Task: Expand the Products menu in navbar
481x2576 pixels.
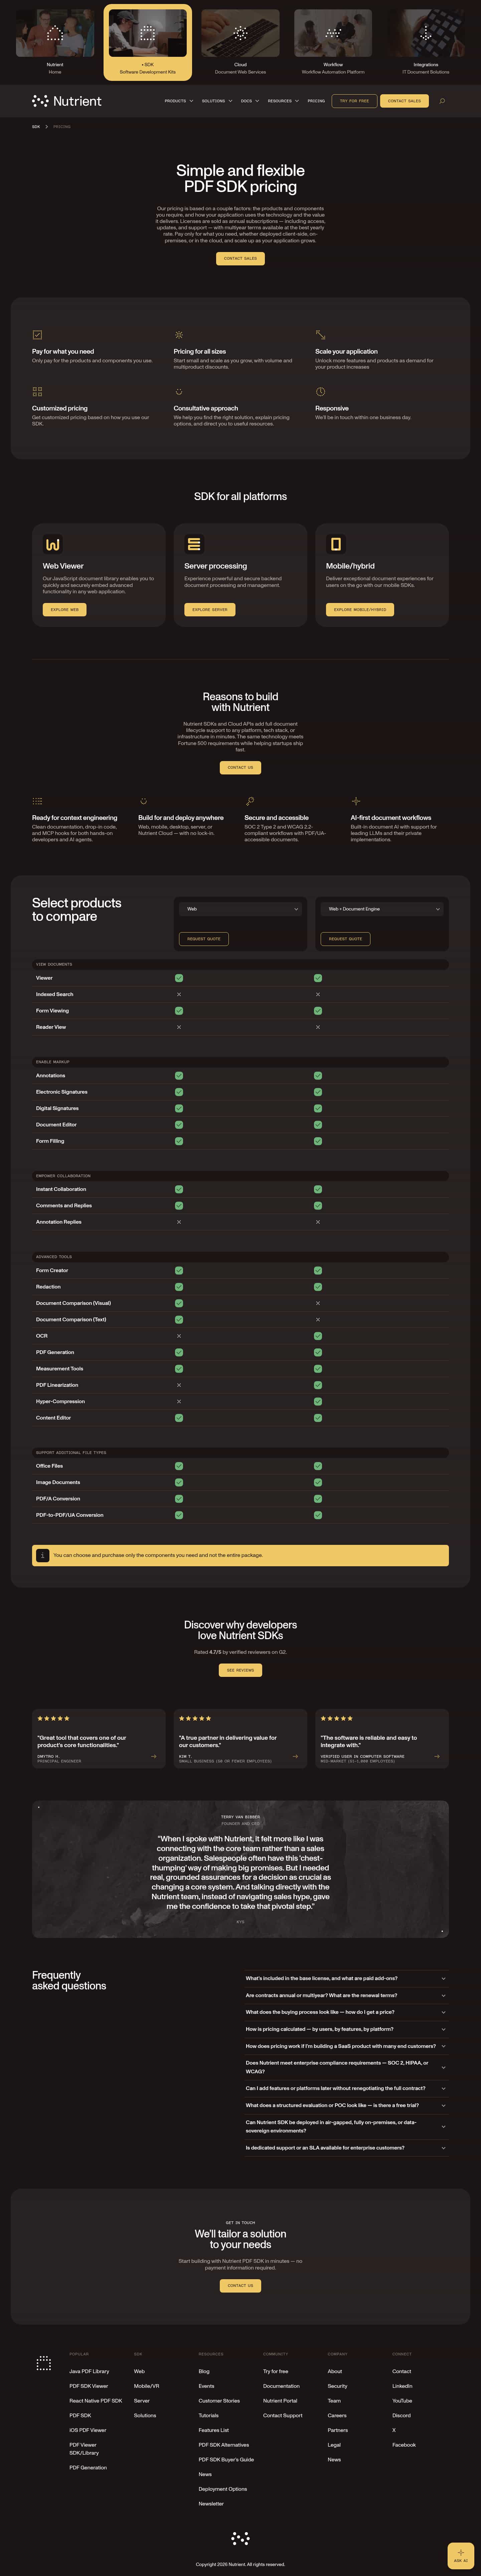Action: point(179,101)
